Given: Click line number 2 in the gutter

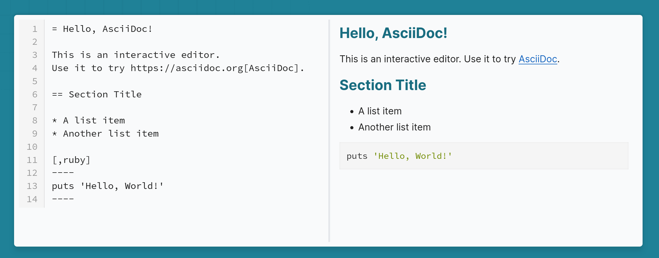Looking at the screenshot, I should (35, 42).
